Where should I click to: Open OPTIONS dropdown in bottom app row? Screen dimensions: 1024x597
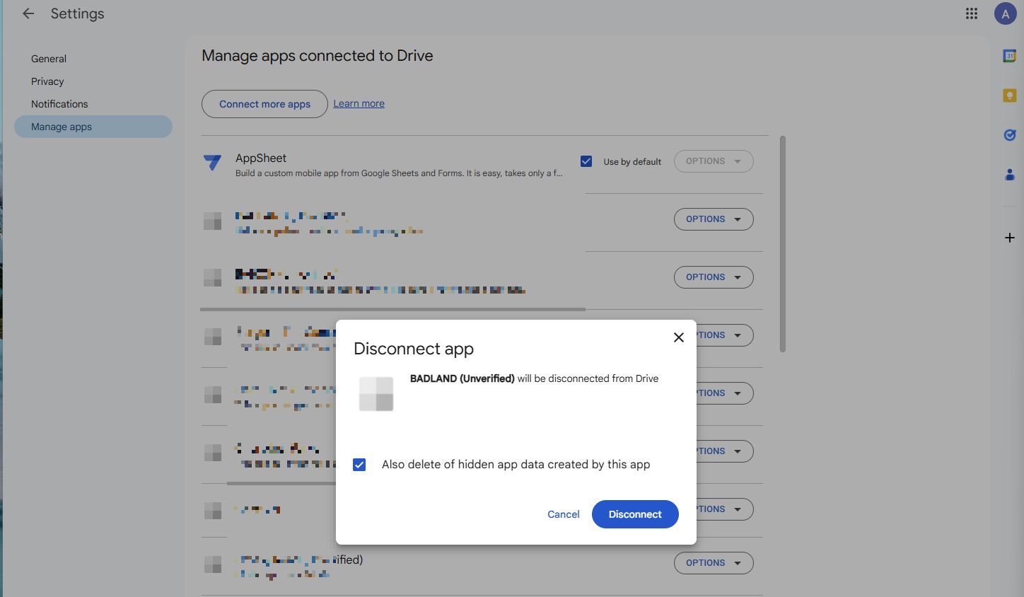(714, 563)
